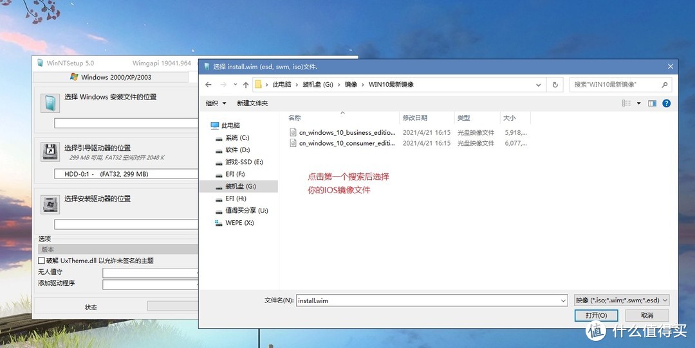The width and height of the screenshot is (695, 348).
Task: Click 打开(O) button
Action: click(596, 315)
